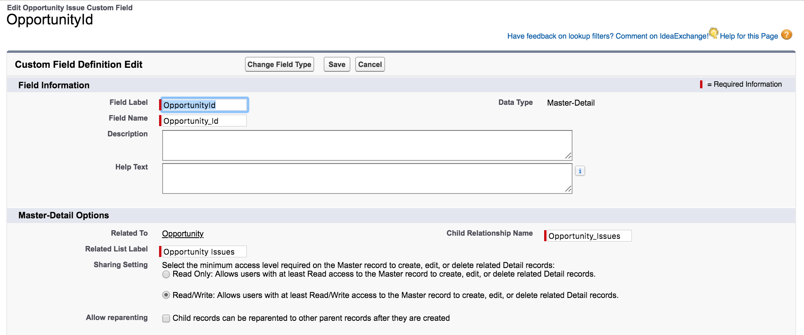Cancel the field edit
Image resolution: width=804 pixels, height=335 pixels.
[x=370, y=65]
